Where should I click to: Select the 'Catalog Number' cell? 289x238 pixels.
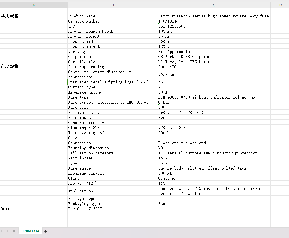(112, 21)
